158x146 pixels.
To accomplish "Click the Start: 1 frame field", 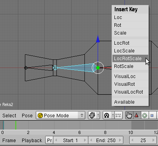I will tap(70, 140).
